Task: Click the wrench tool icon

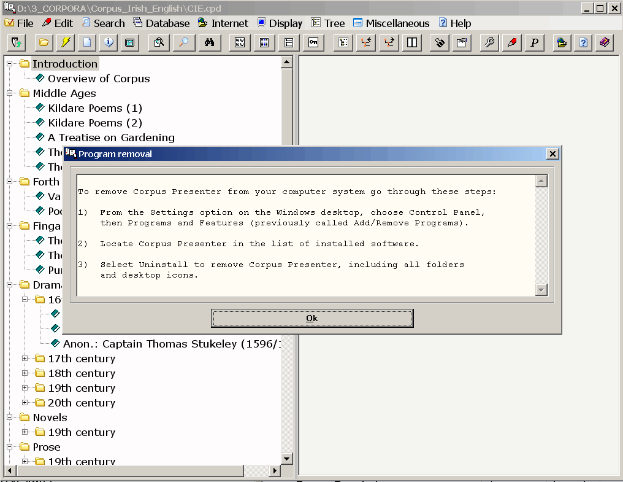Action: click(x=489, y=42)
